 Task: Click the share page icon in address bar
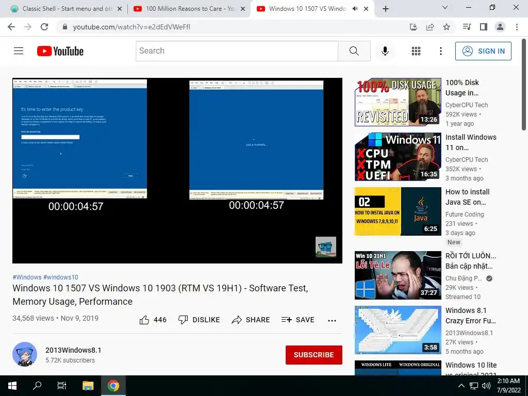pyautogui.click(x=430, y=27)
